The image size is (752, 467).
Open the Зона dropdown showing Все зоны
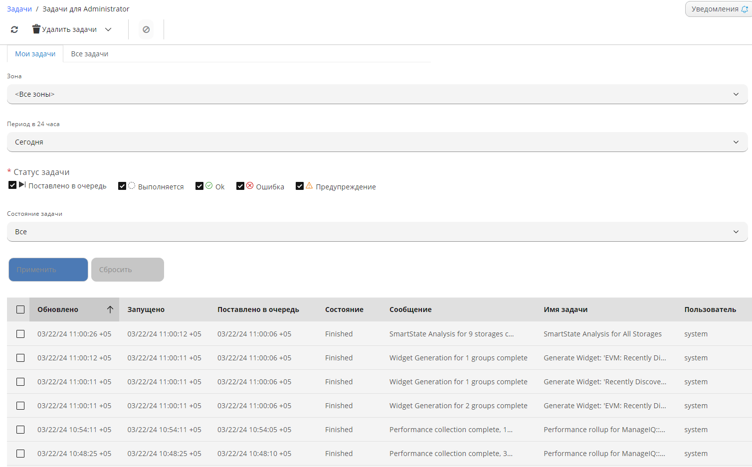377,94
